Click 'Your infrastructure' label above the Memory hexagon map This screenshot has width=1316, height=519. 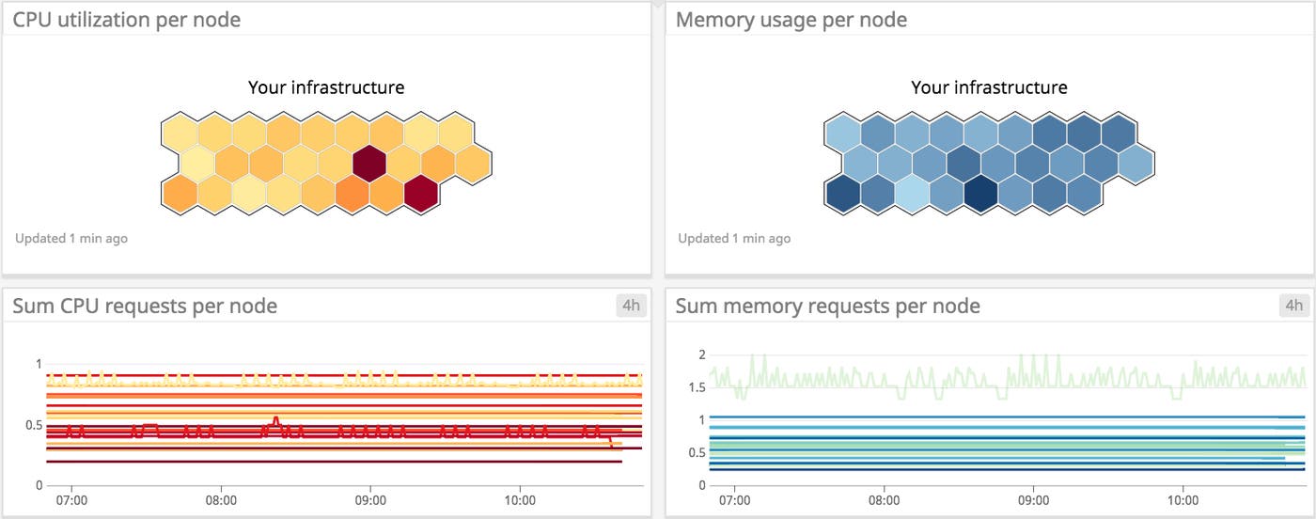(x=989, y=87)
